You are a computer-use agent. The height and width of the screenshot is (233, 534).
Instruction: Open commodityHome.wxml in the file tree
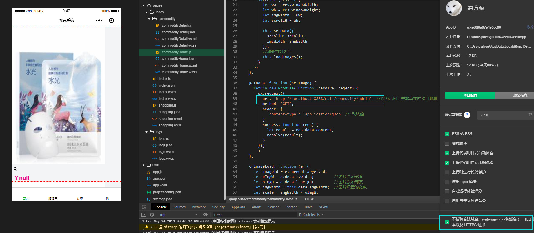point(179,65)
